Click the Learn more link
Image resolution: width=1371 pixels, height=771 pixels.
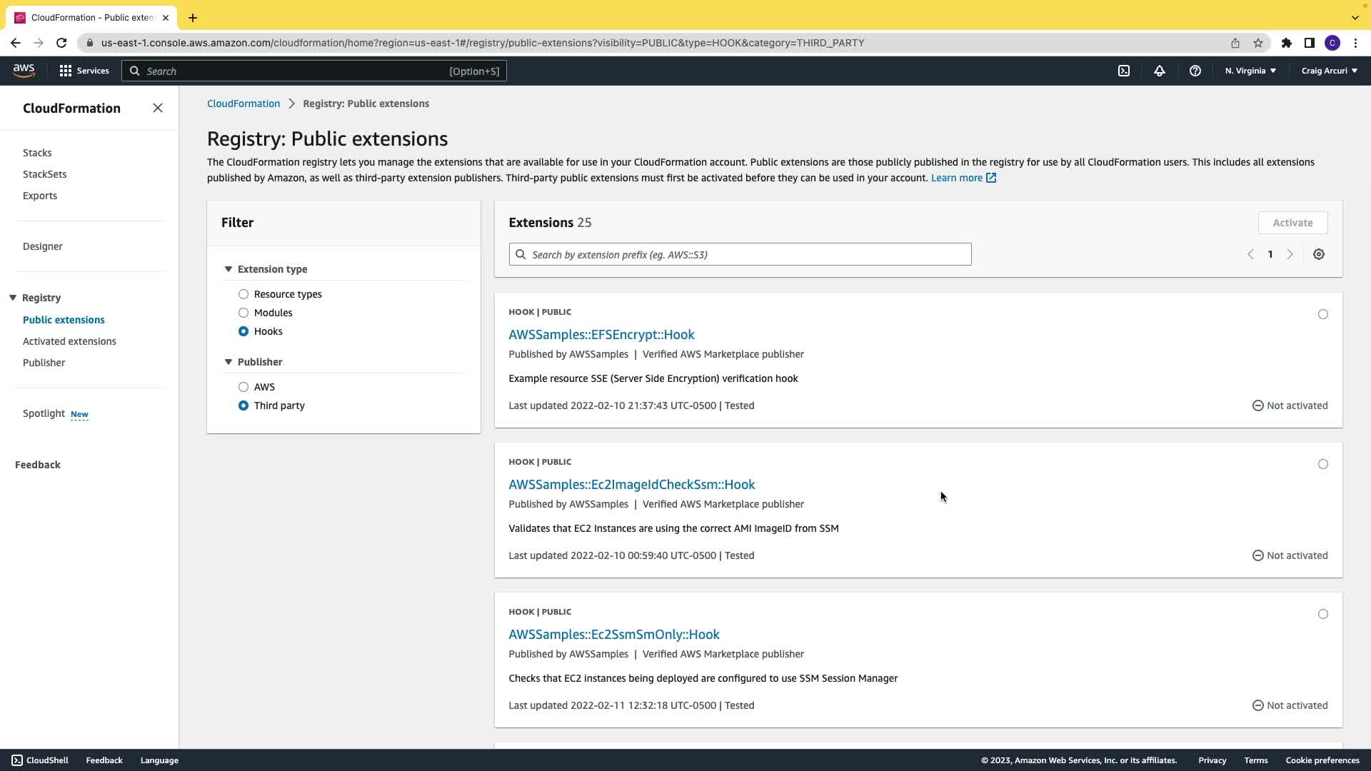point(956,178)
